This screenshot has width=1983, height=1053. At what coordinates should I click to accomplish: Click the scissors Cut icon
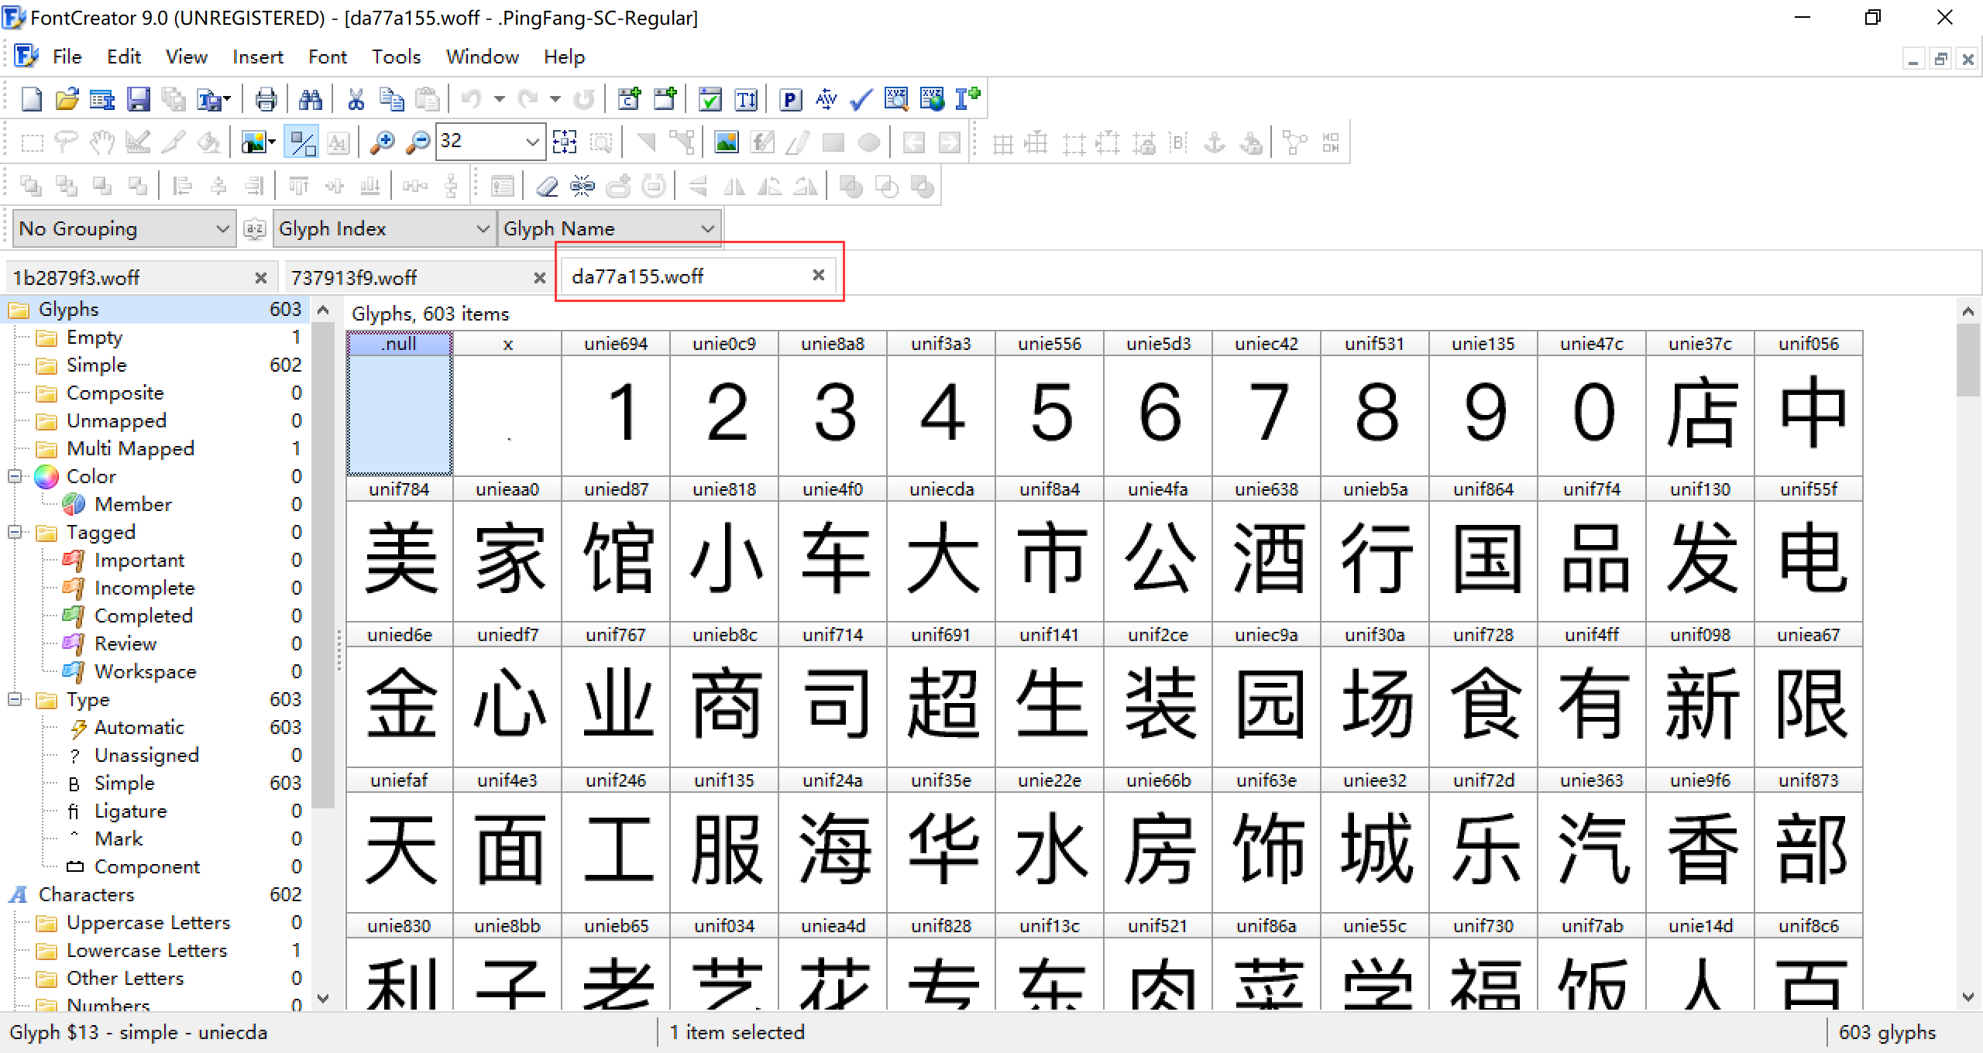click(x=356, y=99)
